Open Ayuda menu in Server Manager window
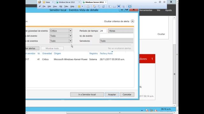Viewport: 204px width, 114px height. [x=168, y=10]
